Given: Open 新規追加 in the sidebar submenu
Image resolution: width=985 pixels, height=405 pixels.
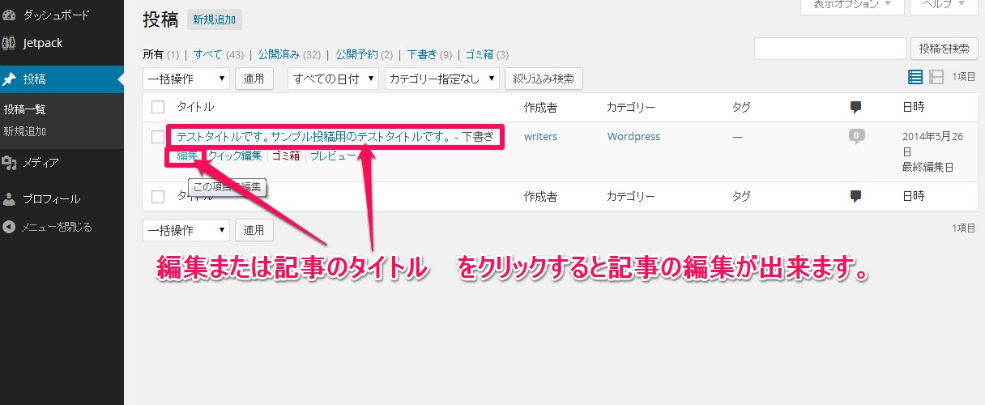Looking at the screenshot, I should pos(24,131).
